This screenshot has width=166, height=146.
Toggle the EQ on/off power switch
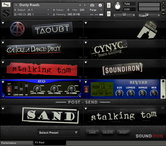pyautogui.click(x=9, y=89)
